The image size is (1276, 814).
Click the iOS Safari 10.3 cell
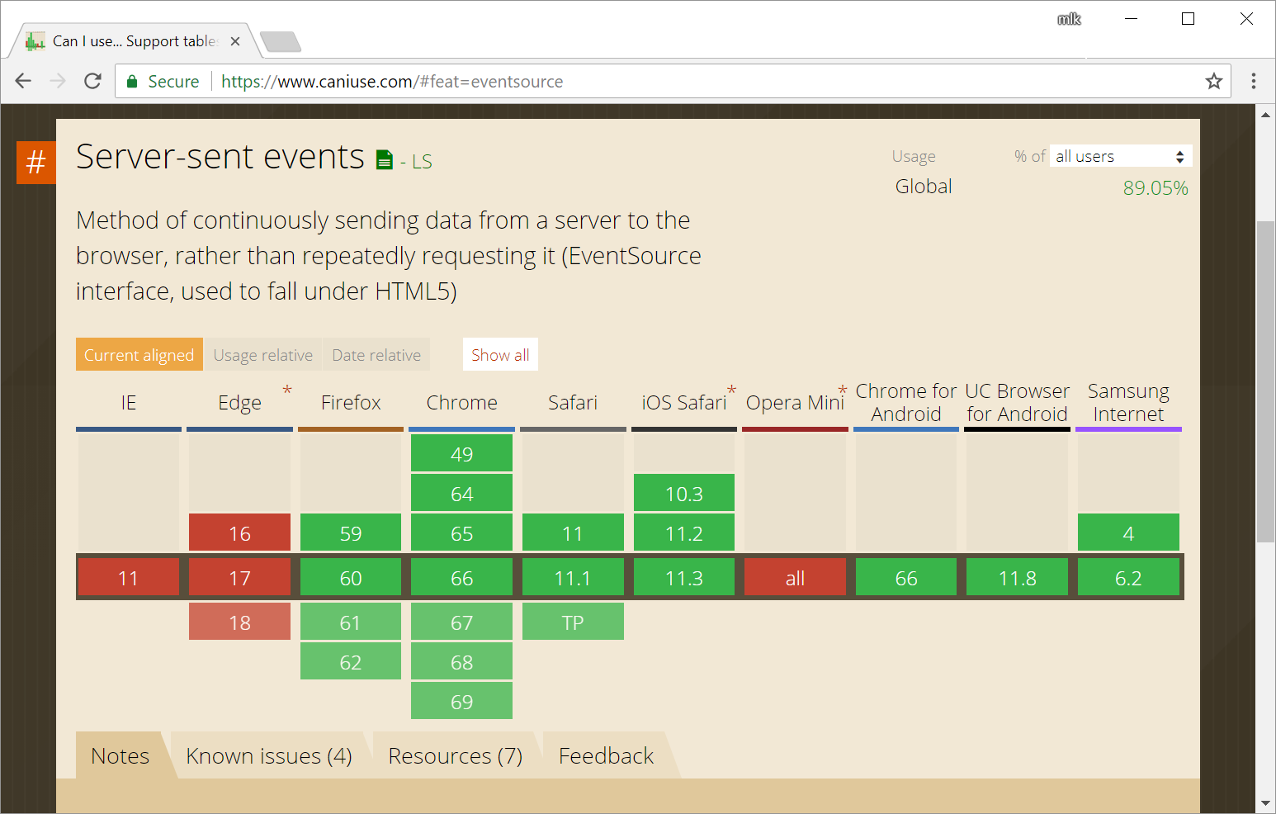(684, 493)
